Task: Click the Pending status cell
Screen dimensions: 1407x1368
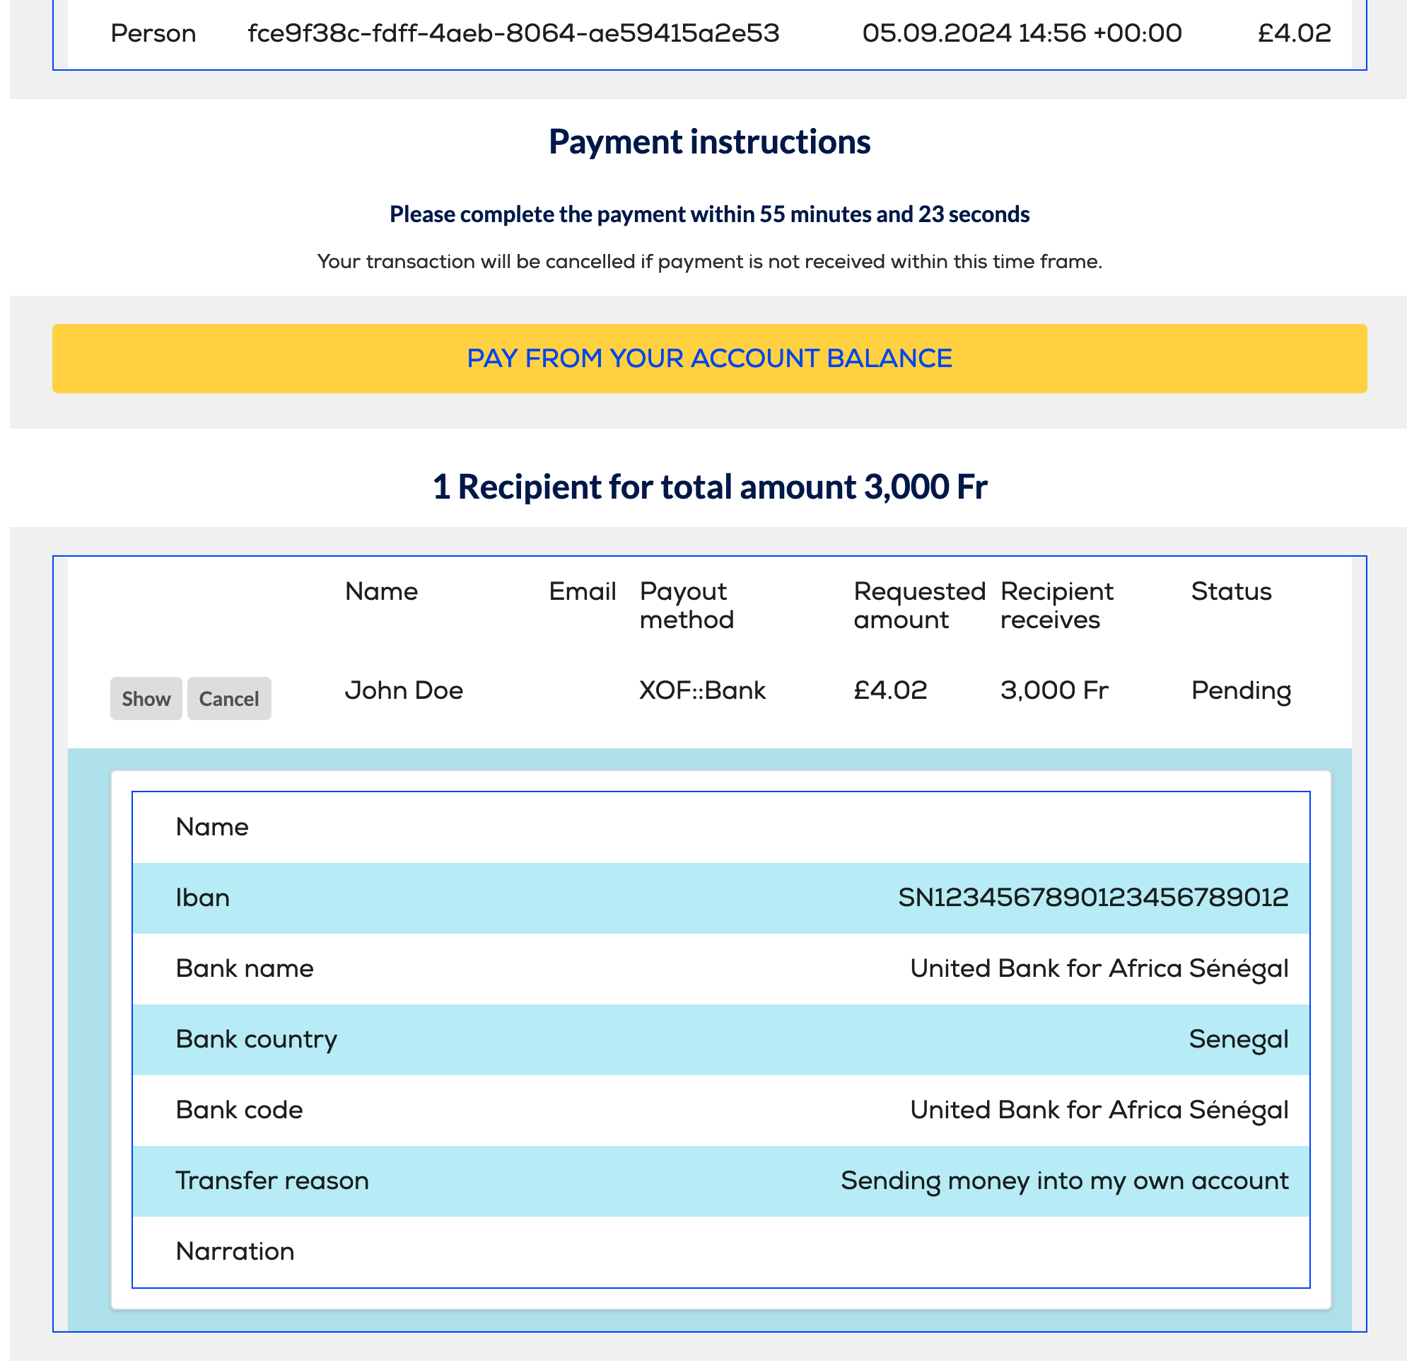Action: point(1240,691)
